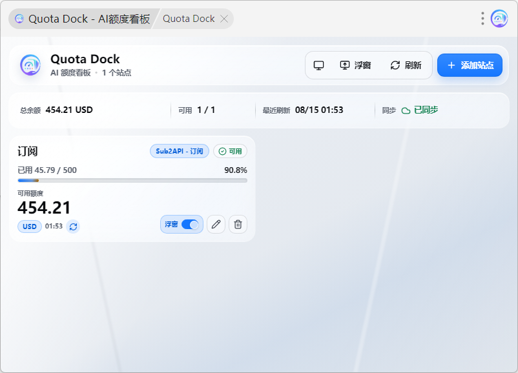The height and width of the screenshot is (373, 518).
Task: Click the monitor display icon in header toolbar
Action: 318,65
